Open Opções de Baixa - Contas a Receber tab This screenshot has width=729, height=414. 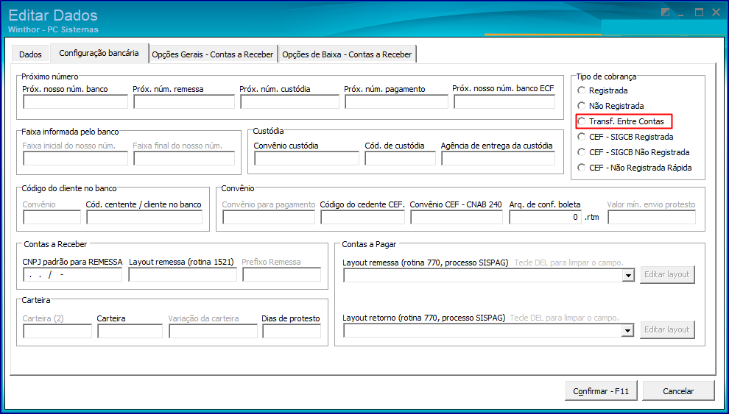(347, 54)
